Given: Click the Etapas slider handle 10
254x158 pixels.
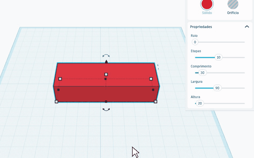Looking at the screenshot, I should pos(218,57).
